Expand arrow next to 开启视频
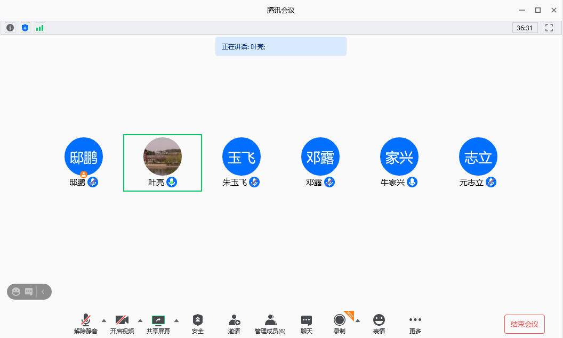Screen dimensions: 563x338 click(140, 320)
